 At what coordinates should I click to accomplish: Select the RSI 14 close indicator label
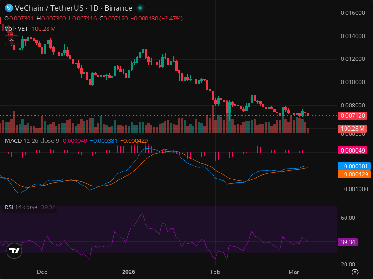point(21,207)
